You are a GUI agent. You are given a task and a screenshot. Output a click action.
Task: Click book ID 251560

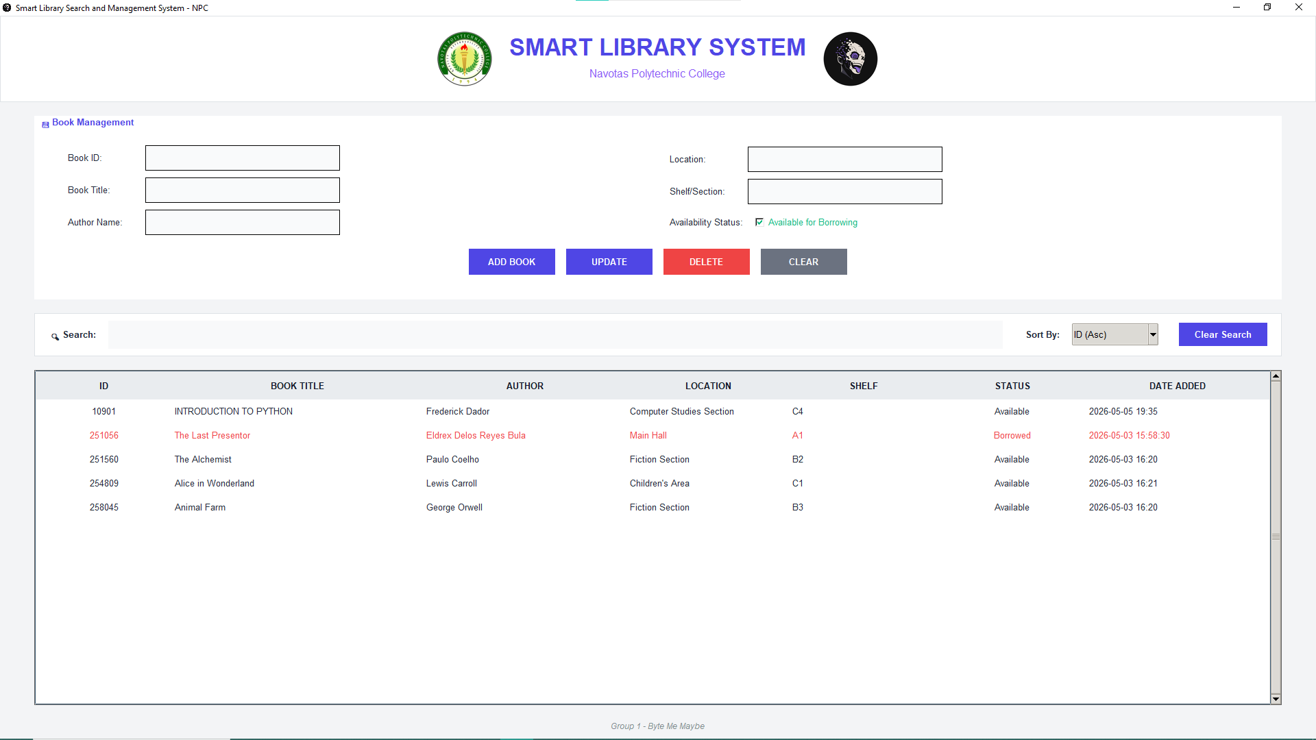coord(104,459)
